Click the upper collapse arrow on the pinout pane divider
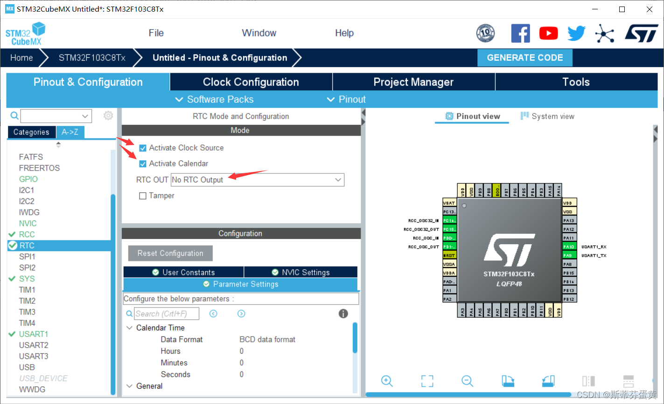Image resolution: width=664 pixels, height=404 pixels. [x=363, y=113]
